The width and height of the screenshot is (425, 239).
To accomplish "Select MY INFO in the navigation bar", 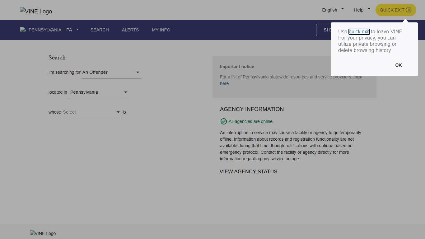I will 161,30.
